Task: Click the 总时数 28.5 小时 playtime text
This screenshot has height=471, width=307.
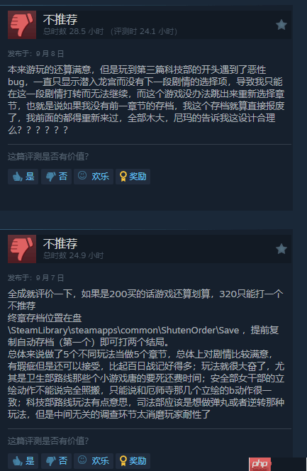Action: (x=73, y=31)
